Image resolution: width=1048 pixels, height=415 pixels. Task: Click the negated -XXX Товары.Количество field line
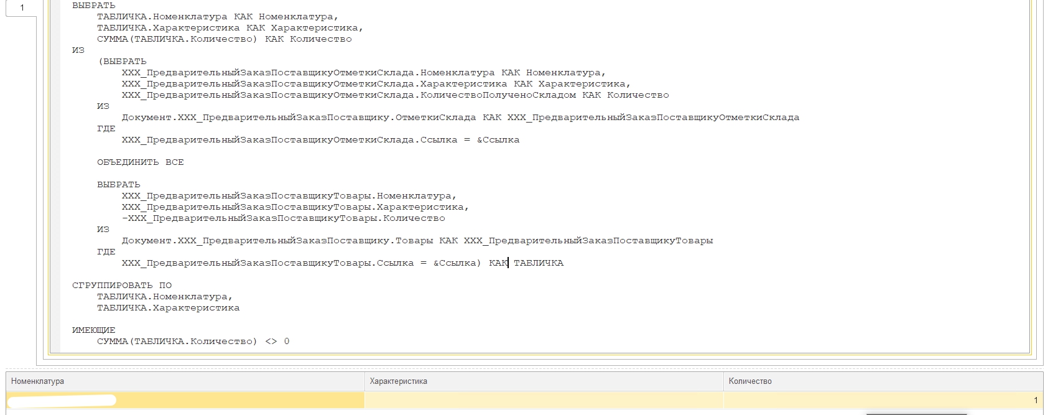pyautogui.click(x=283, y=218)
